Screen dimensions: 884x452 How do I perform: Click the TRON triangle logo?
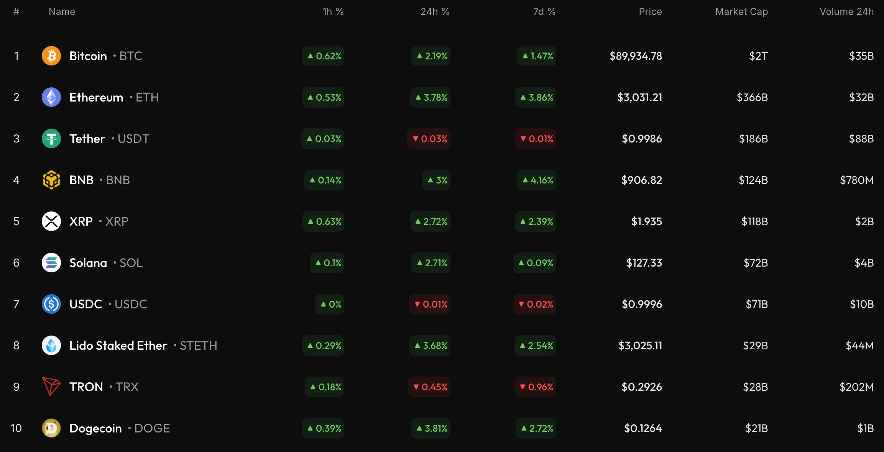[51, 387]
